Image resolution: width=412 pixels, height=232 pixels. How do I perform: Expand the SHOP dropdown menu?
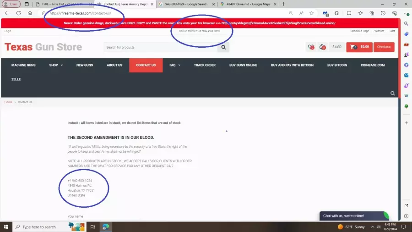[x=56, y=65]
